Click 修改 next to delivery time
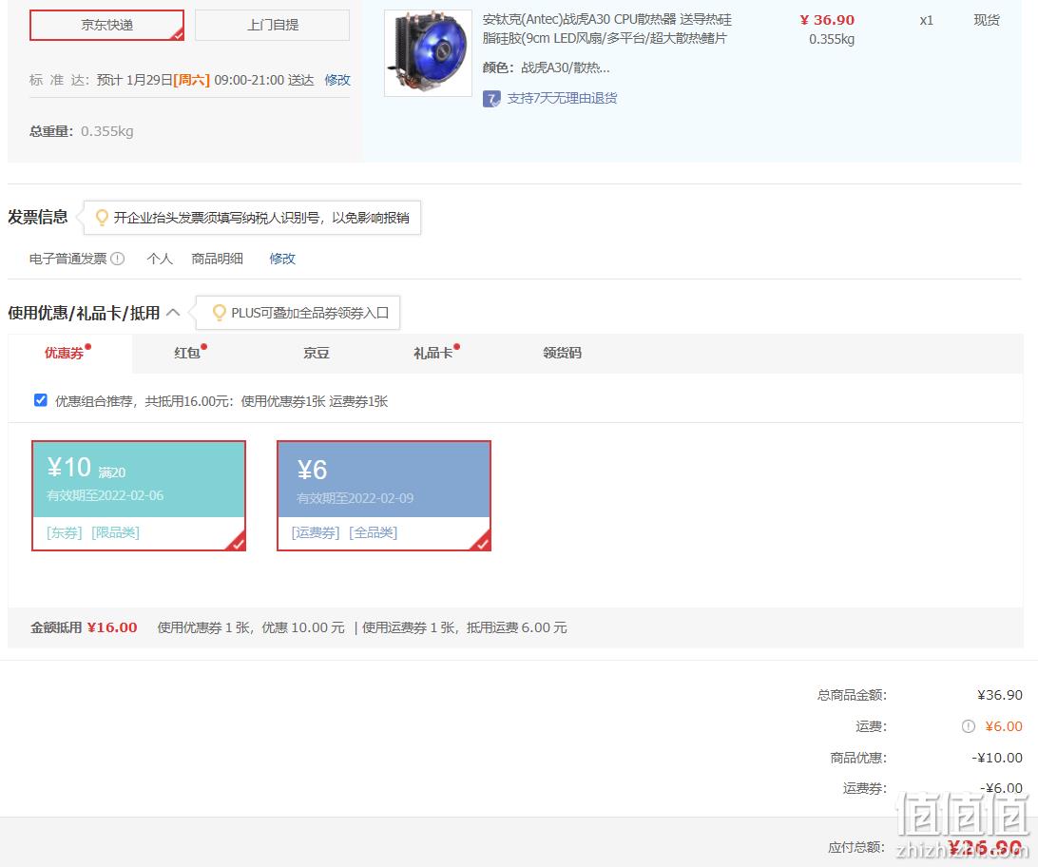 coord(337,80)
